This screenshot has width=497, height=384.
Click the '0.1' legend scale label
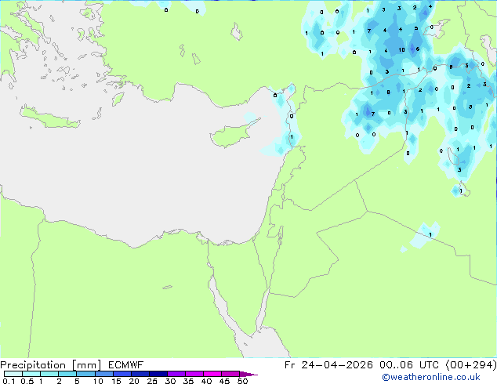pos(9,381)
